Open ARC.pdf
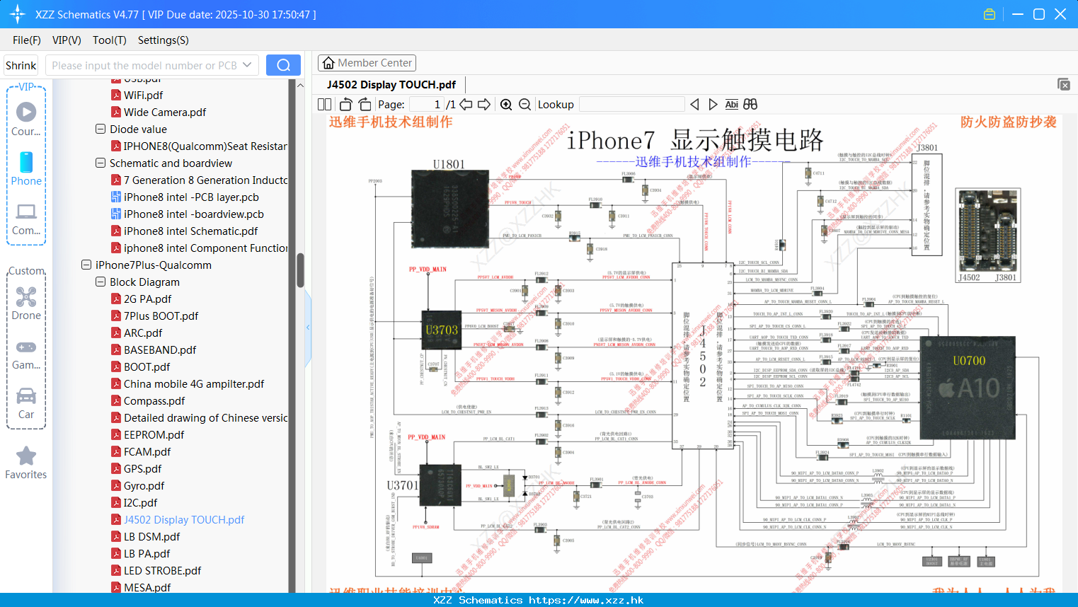This screenshot has height=607, width=1078. pyautogui.click(x=143, y=333)
